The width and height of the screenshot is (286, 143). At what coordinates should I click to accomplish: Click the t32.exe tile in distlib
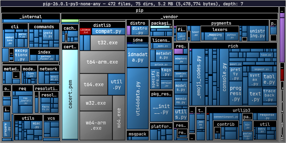point(108,43)
